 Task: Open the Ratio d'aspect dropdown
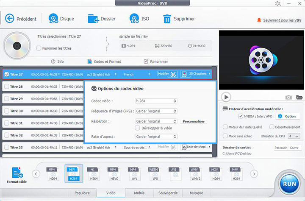(x=156, y=137)
